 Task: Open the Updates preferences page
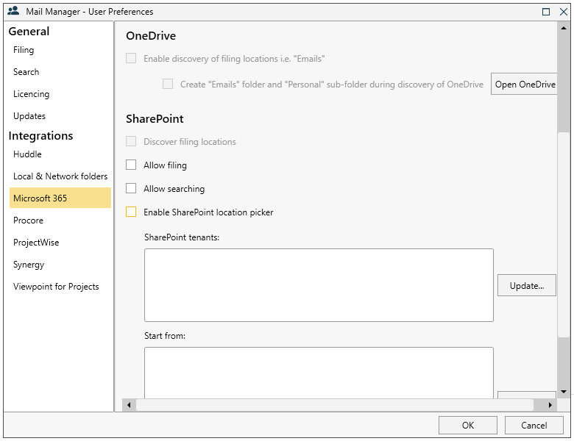(x=29, y=116)
